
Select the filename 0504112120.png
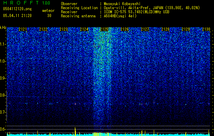[x=17, y=9]
